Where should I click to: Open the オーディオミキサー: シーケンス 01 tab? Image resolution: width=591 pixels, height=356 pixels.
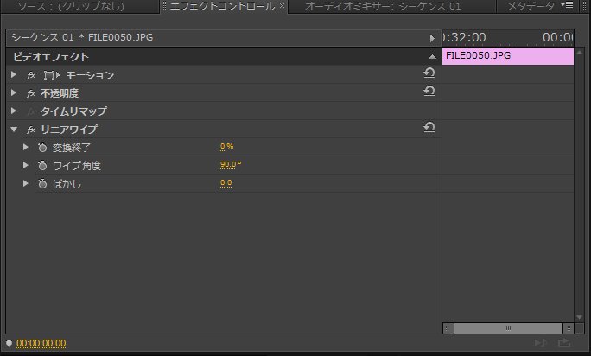click(383, 6)
